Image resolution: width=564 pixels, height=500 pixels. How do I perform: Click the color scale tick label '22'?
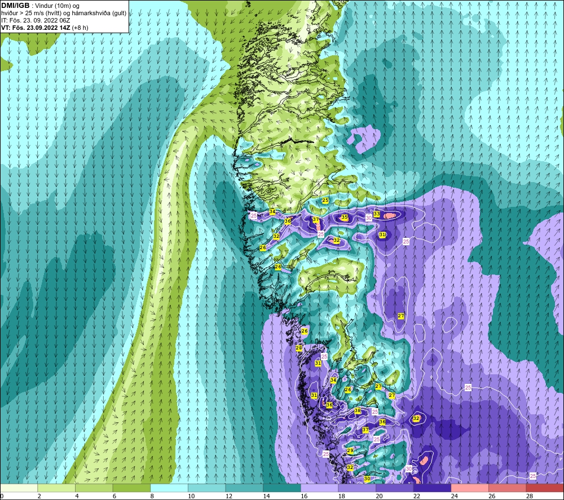pos(417,496)
